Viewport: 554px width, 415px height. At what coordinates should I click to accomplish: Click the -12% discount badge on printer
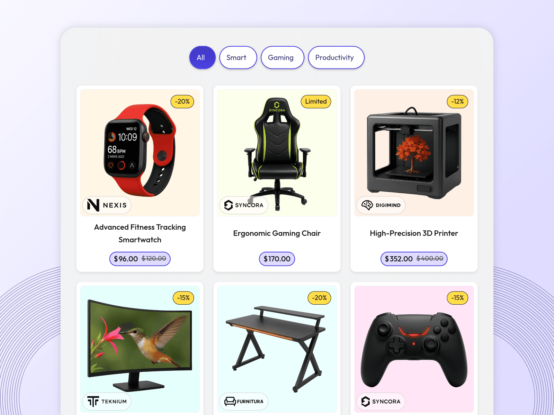coord(457,101)
